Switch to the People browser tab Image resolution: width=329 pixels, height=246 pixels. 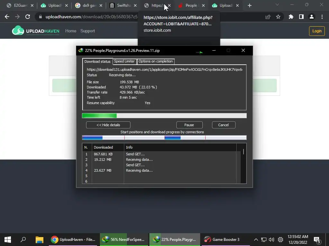[x=189, y=6]
